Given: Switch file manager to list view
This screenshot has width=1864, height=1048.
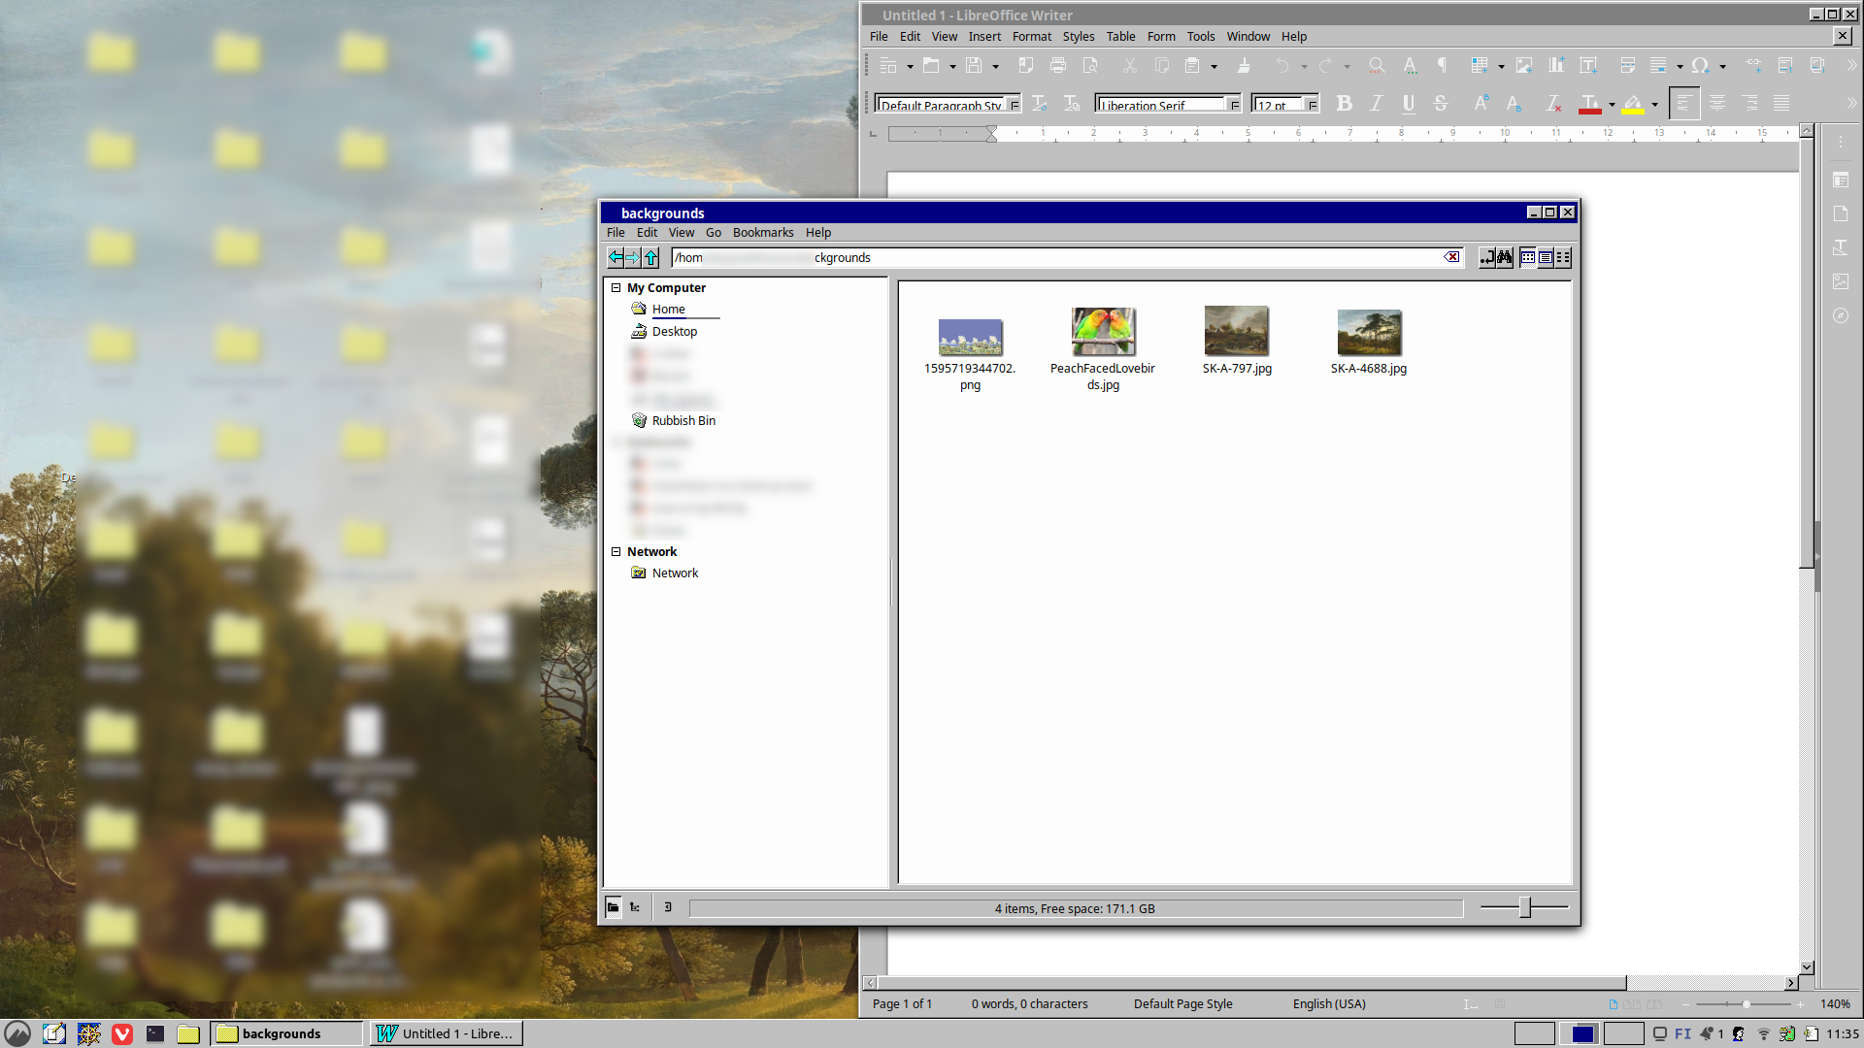Looking at the screenshot, I should pyautogui.click(x=1546, y=257).
